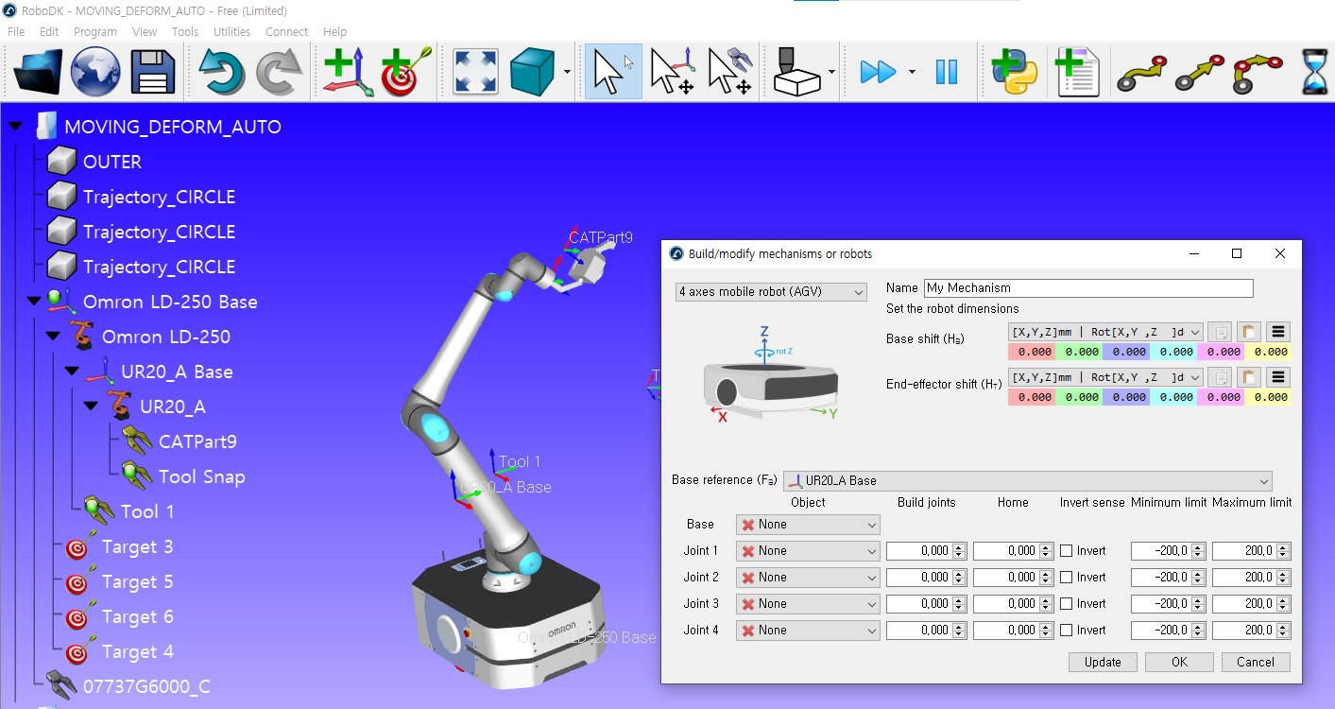1335x709 pixels.
Task: Open the Program menu
Action: pyautogui.click(x=94, y=31)
